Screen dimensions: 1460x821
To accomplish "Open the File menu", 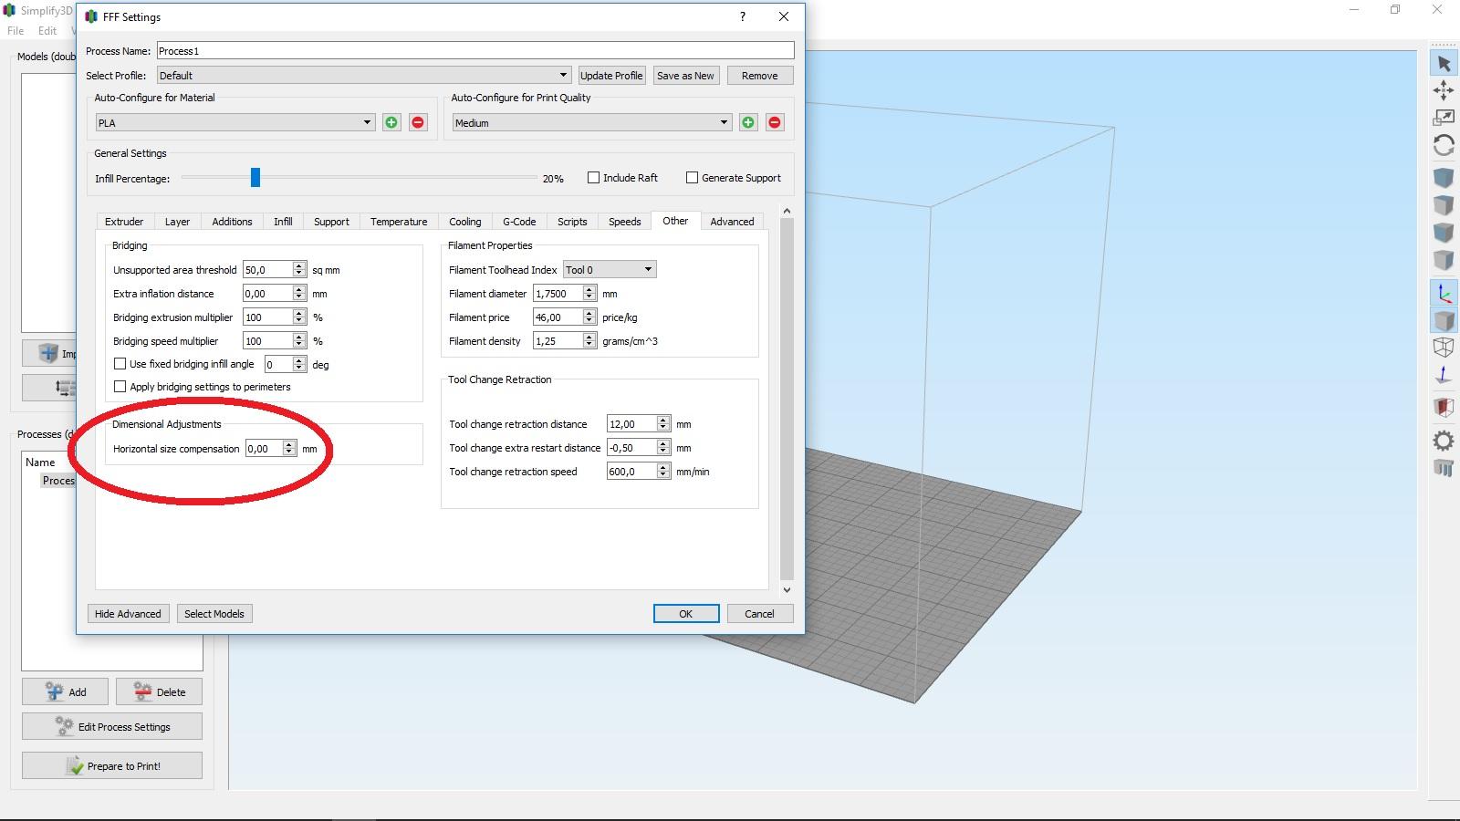I will point(16,30).
